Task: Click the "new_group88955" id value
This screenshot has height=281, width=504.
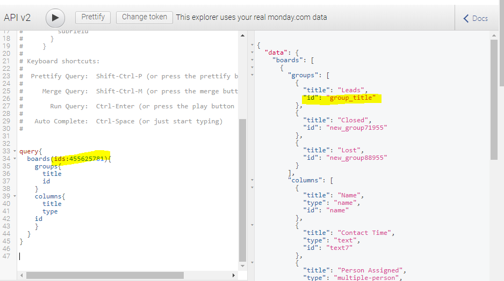Action: 356,158
